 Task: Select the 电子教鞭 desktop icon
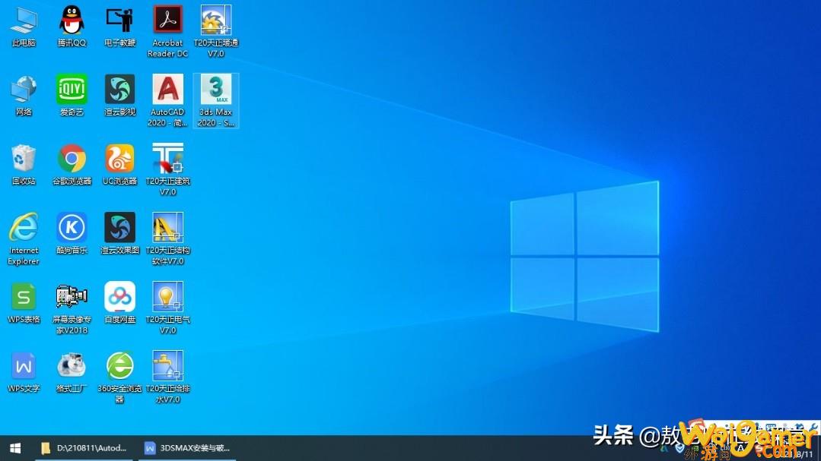(x=120, y=26)
